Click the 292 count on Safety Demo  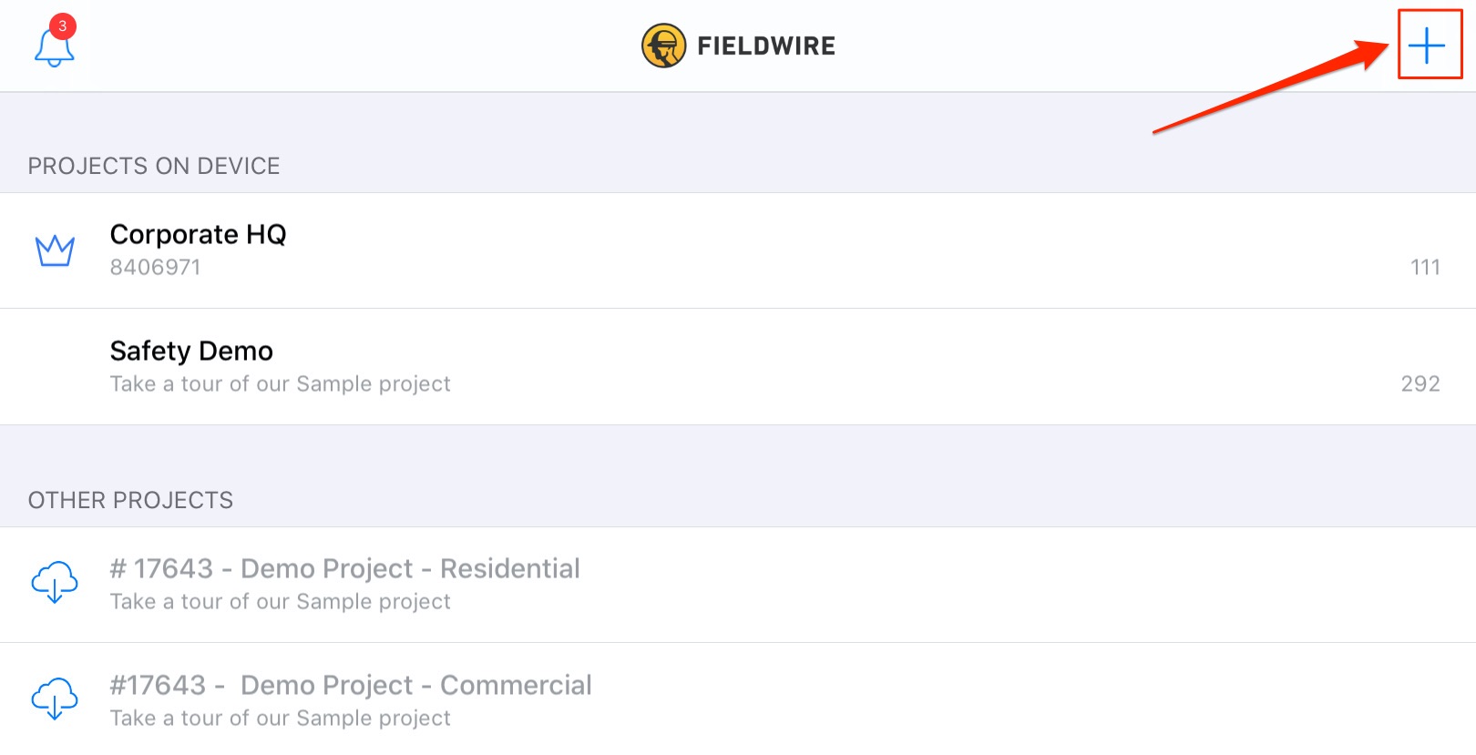pos(1420,384)
